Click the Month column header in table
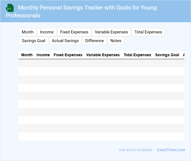191x161 pixels. coord(27,55)
